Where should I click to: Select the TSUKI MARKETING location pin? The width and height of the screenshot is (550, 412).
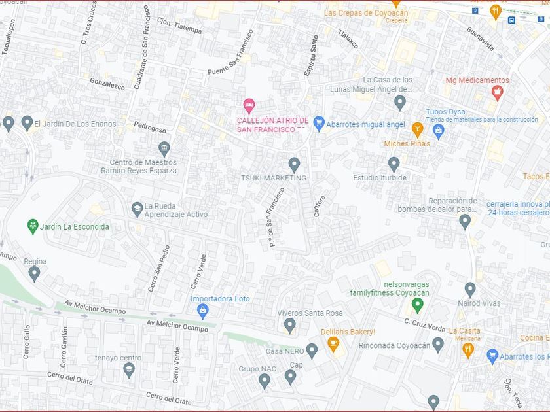point(294,165)
